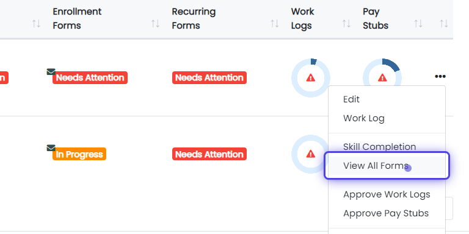Choose Work Log from the menu
This screenshot has height=234, width=469.
pos(364,118)
